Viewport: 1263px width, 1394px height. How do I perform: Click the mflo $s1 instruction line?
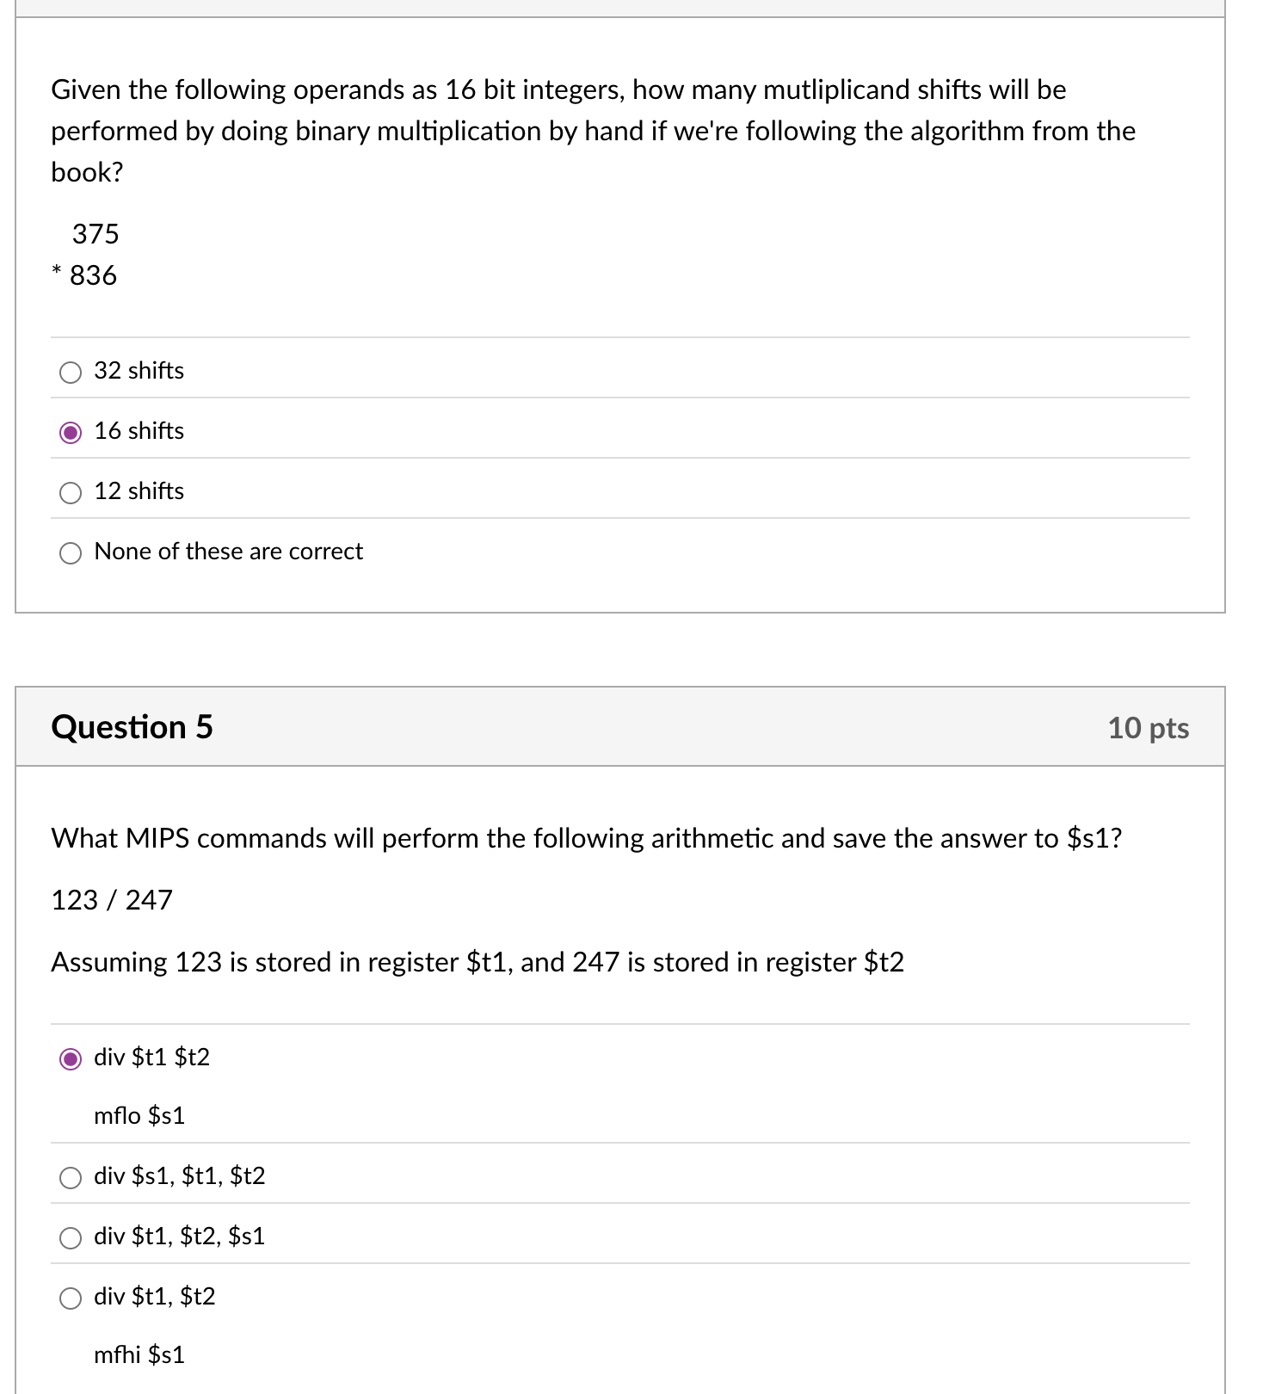(138, 1116)
